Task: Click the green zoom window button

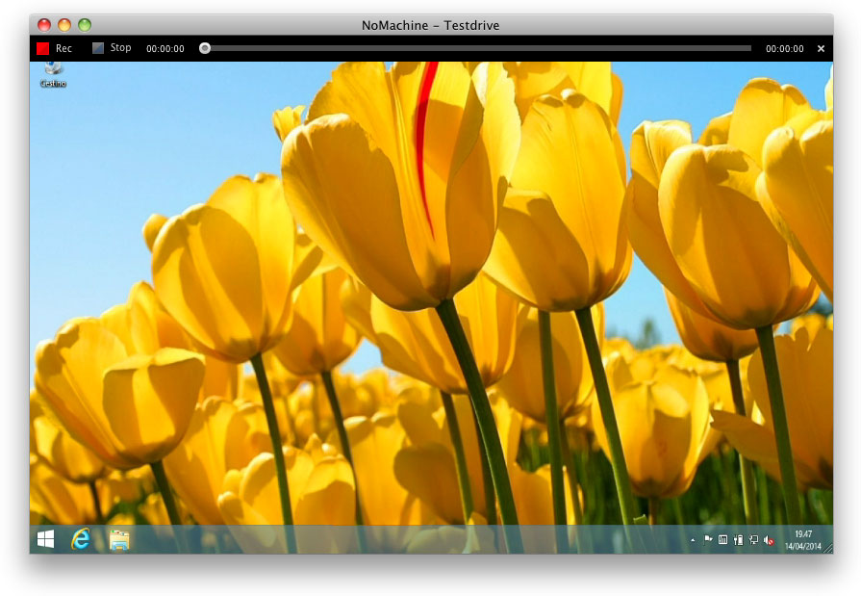Action: pos(85,25)
